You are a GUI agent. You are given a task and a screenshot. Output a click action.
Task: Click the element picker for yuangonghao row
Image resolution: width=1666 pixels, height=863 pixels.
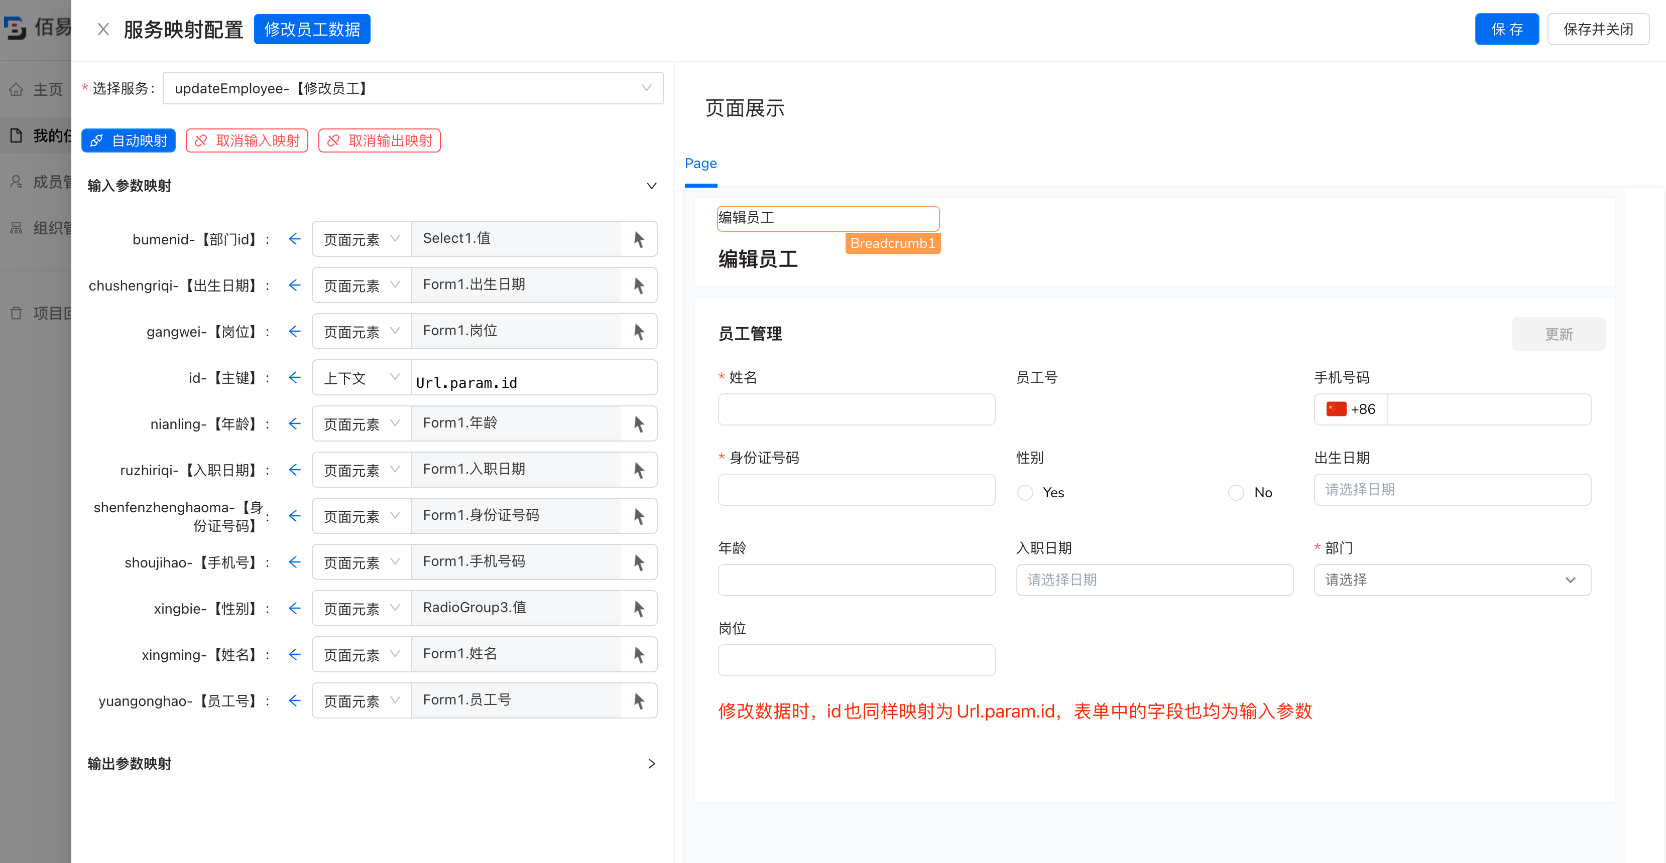tap(638, 701)
